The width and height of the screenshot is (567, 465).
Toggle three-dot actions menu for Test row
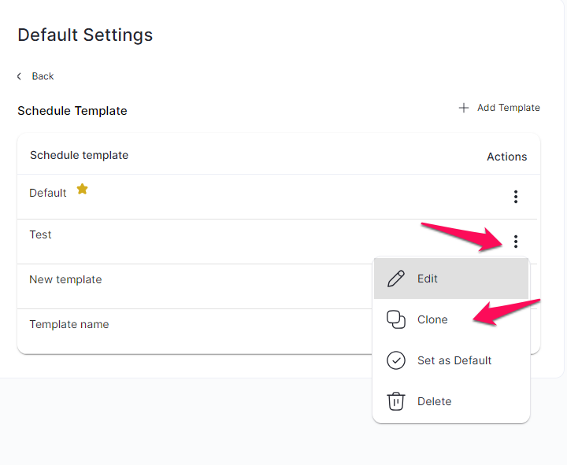coord(516,242)
